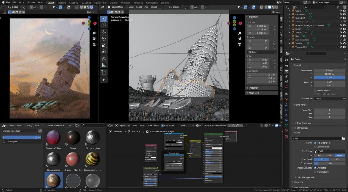The height and width of the screenshot is (192, 348).
Task: Adjust the Compression 15% slider
Action: 329,163
